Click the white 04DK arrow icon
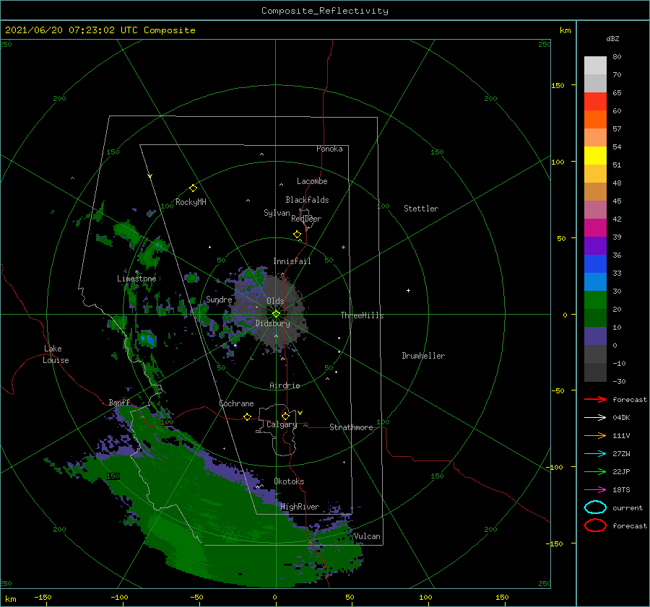Viewport: 650px width, 607px height. 595,417
